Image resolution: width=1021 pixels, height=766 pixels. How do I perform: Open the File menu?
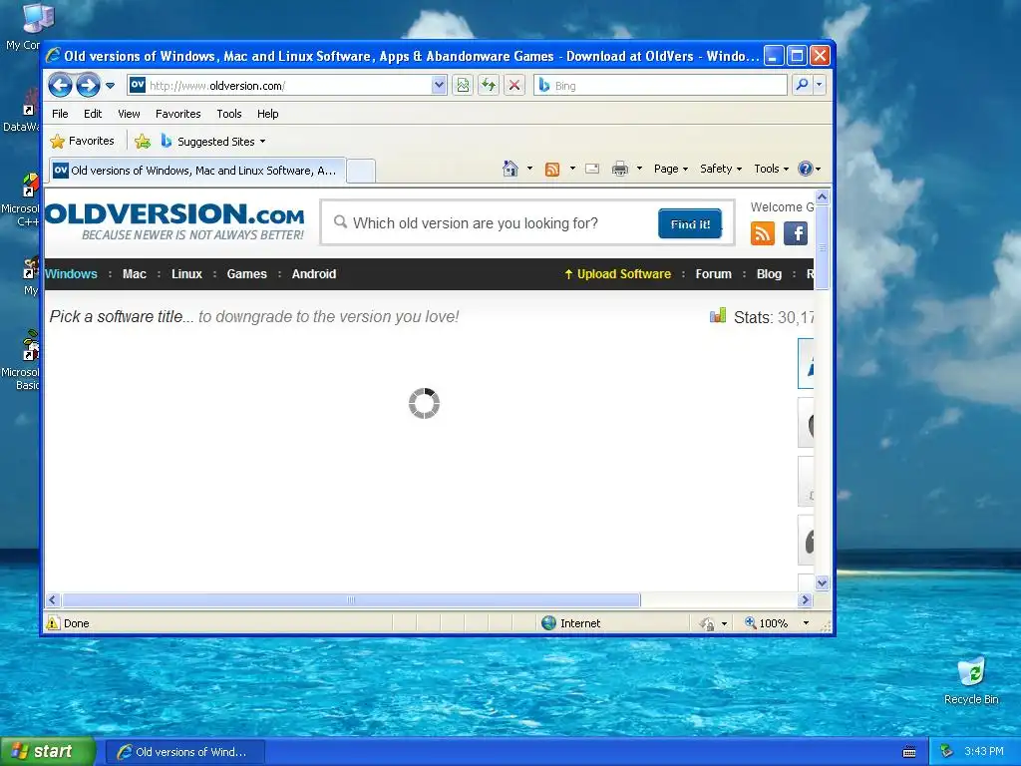click(60, 114)
